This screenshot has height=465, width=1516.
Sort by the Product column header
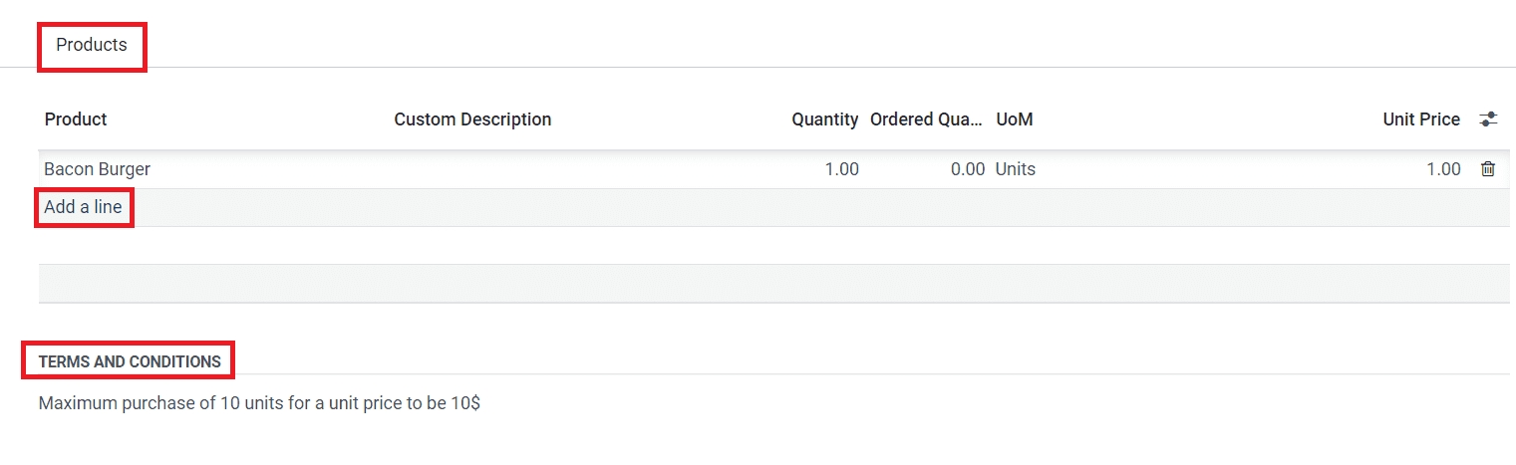[x=76, y=119]
